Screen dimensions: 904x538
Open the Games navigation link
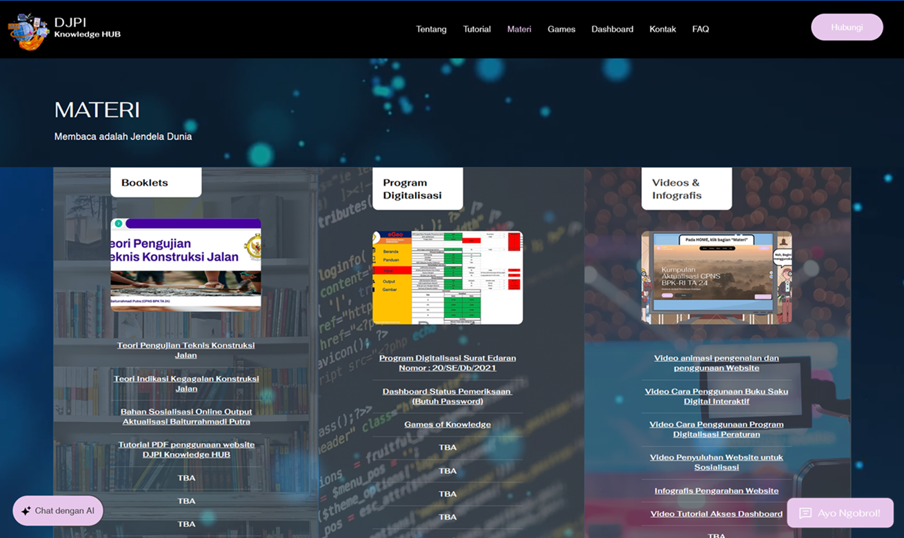pos(561,29)
